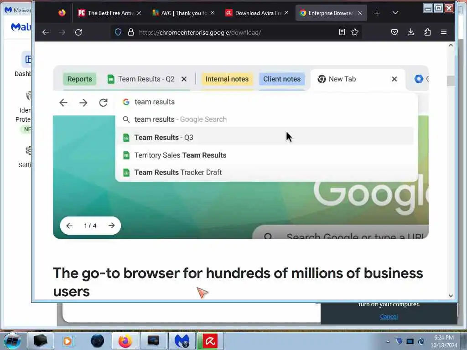Open the tracking protection shield icon
This screenshot has height=350, width=467.
(118, 32)
